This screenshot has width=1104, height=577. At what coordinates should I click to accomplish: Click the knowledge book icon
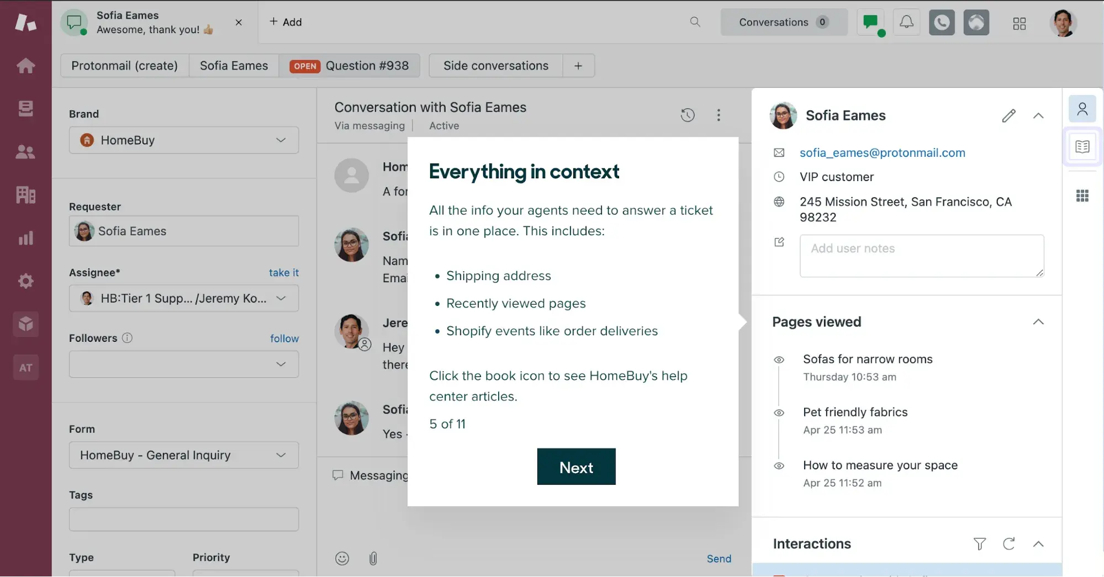pos(1082,146)
